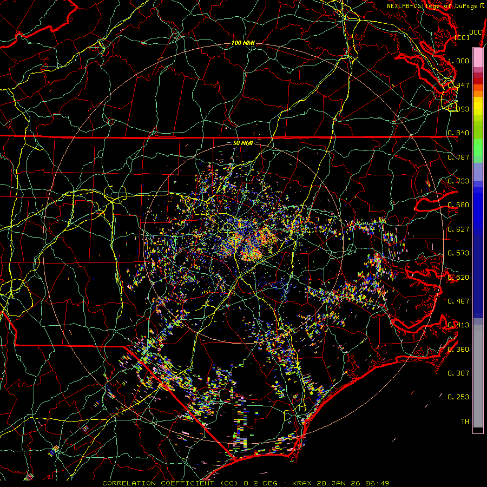Viewport: 487px width, 487px height.
Task: Click the 0.947 value on the color scale
Action: tap(458, 85)
